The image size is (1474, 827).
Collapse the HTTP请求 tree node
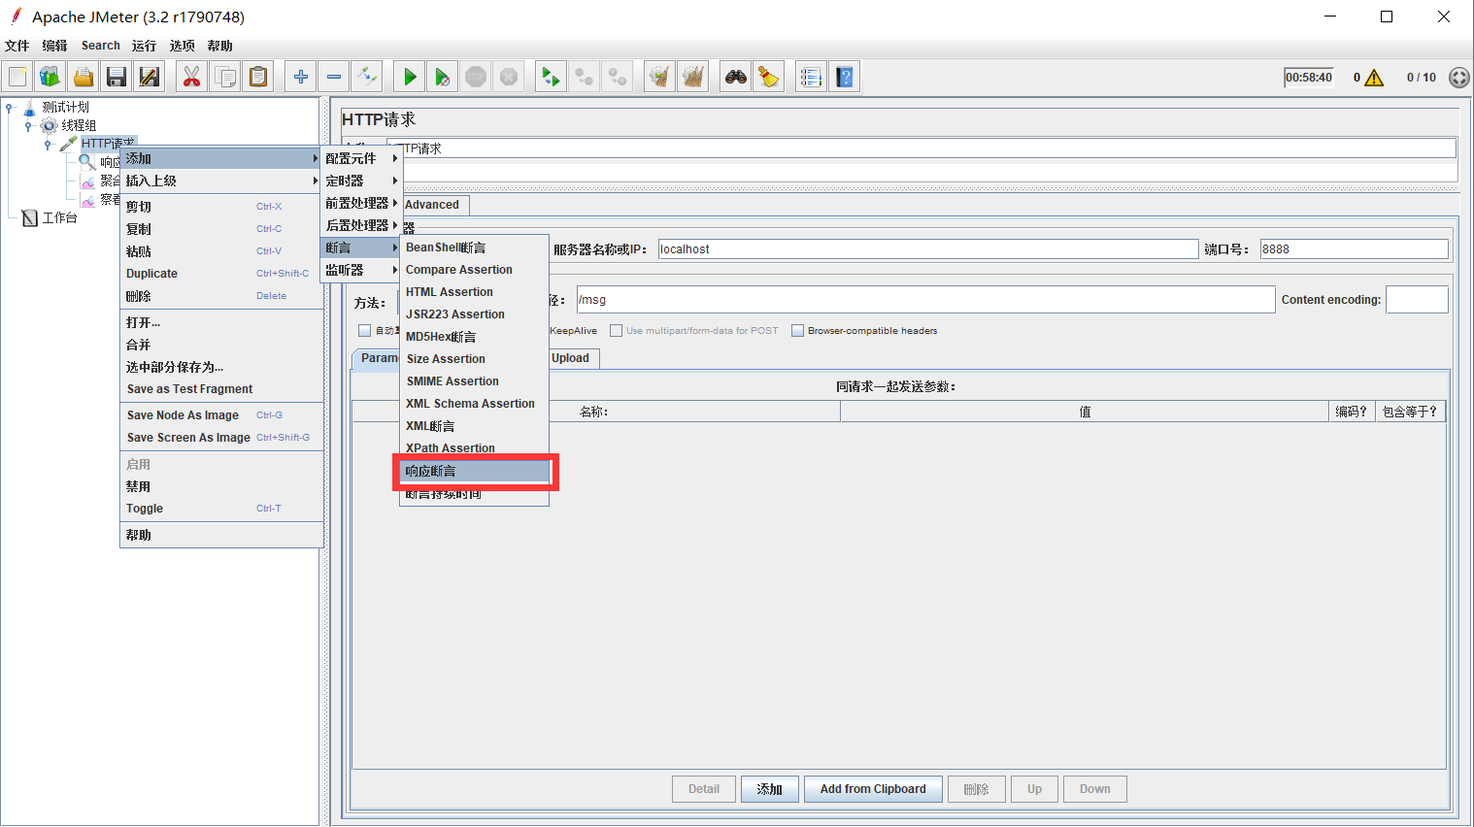pyautogui.click(x=48, y=145)
